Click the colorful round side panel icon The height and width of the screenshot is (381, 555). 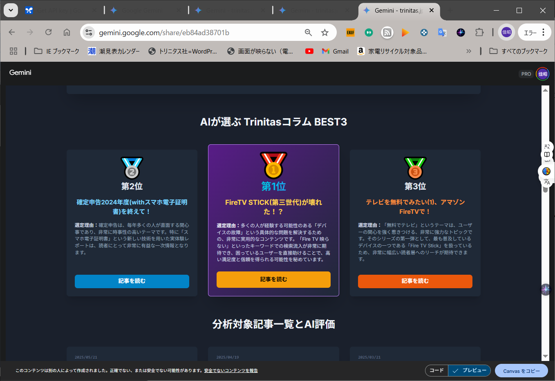[x=546, y=171]
